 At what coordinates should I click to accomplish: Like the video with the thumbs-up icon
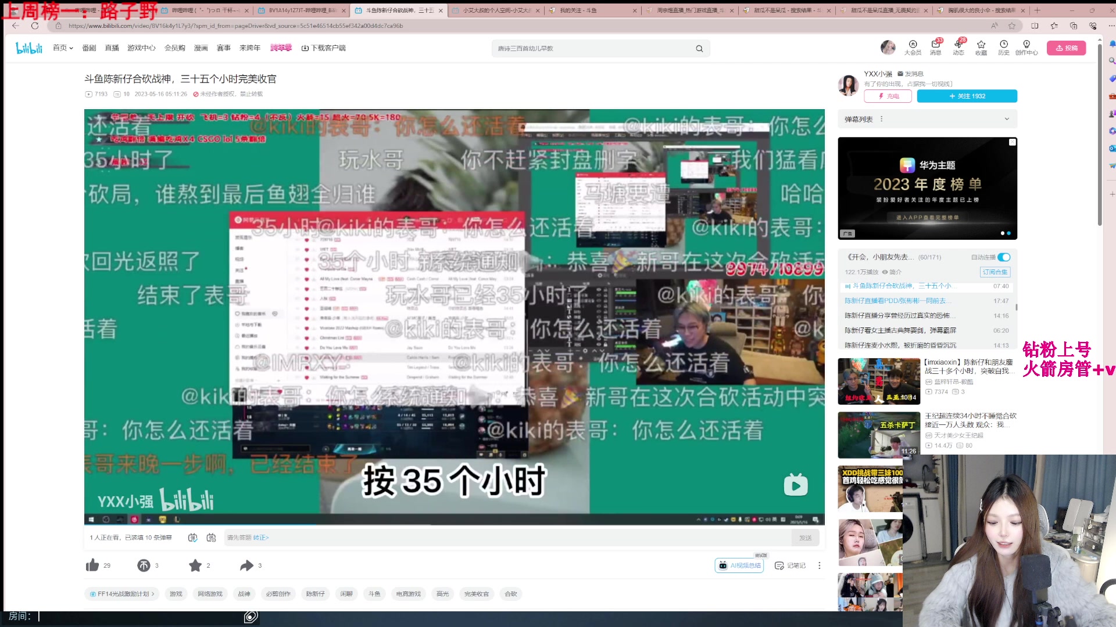click(93, 565)
